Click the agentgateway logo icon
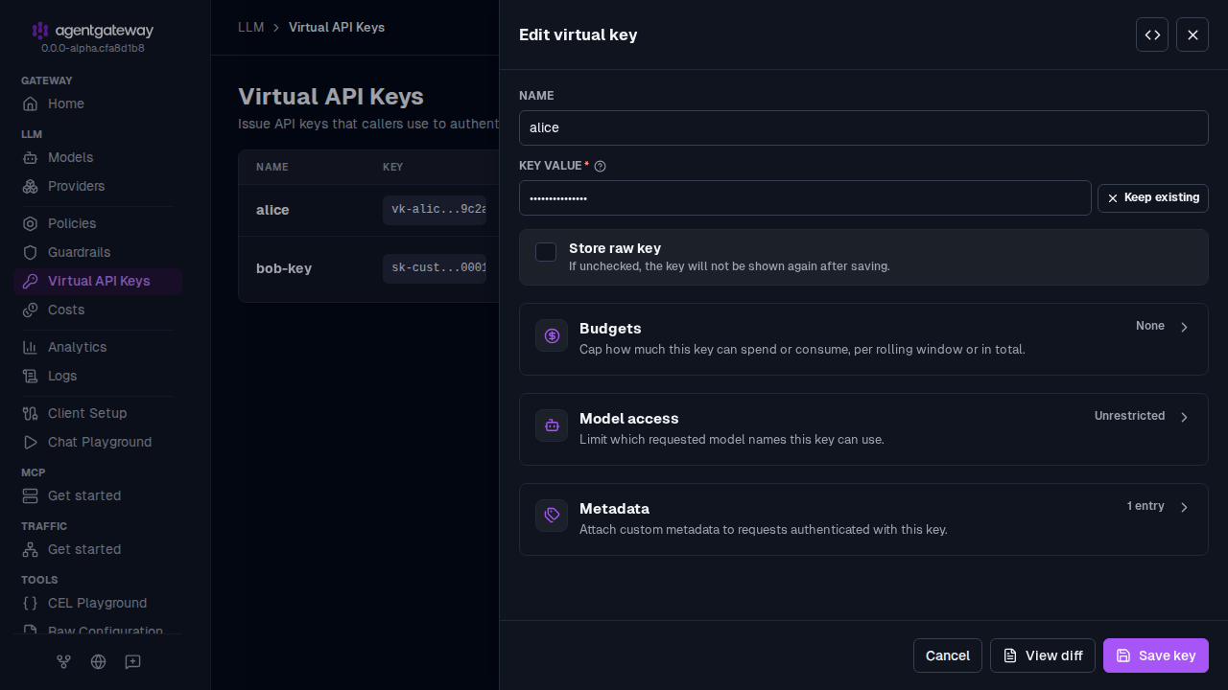 point(40,31)
